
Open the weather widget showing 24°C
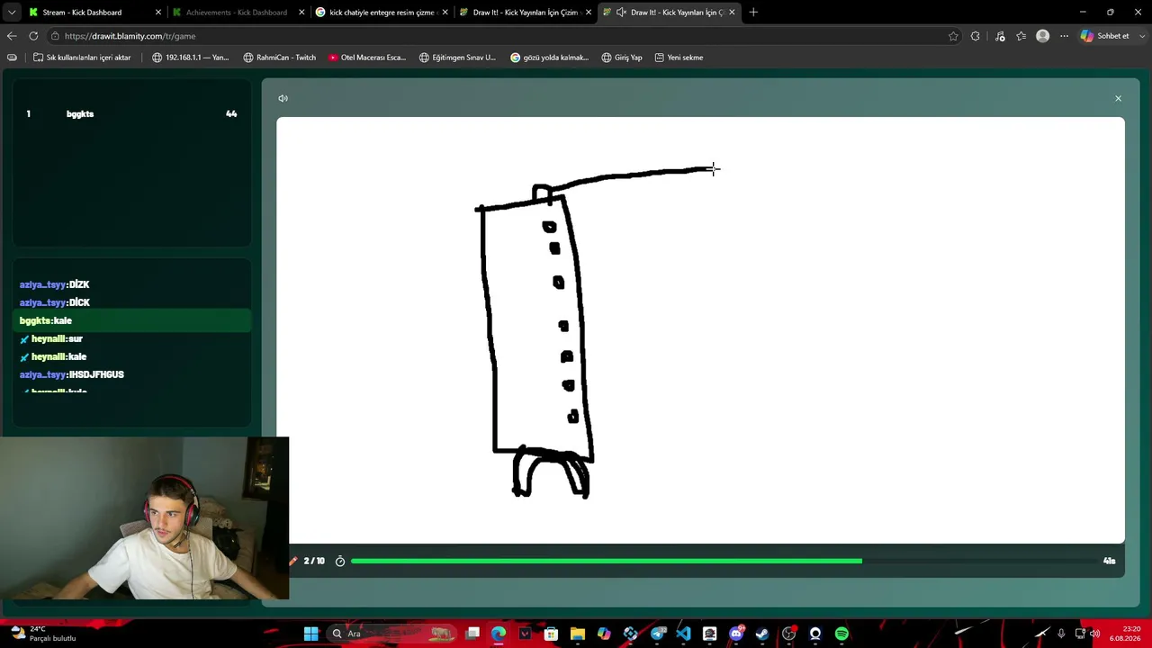pos(43,634)
